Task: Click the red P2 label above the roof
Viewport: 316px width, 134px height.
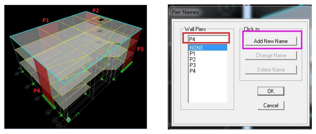Action: point(96,10)
